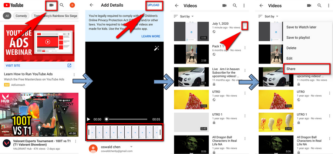The width and height of the screenshot is (333, 154).
Task: Open Dragon Ball video options on Videos screen without menu
Action: click(x=245, y=138)
